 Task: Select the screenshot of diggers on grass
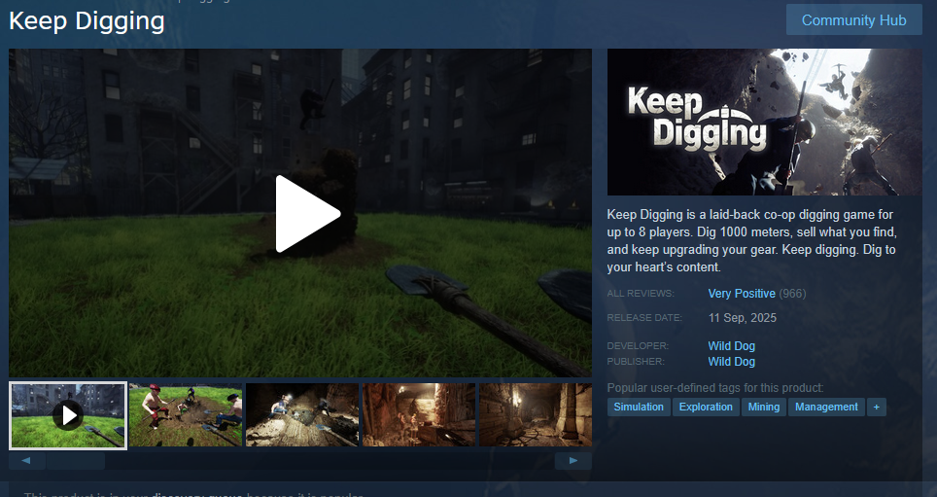tap(186, 415)
